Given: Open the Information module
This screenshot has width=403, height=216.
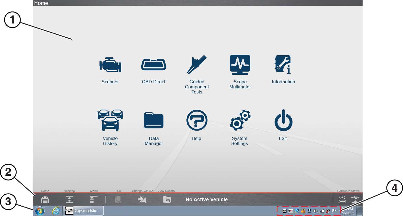Looking at the screenshot, I should click(283, 65).
